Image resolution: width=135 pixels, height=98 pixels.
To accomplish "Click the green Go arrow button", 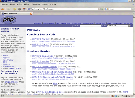I will 102,9.
